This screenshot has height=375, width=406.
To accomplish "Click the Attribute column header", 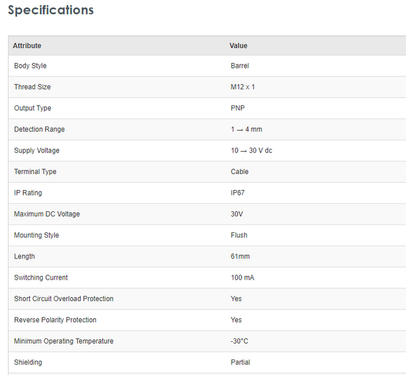I will 27,45.
